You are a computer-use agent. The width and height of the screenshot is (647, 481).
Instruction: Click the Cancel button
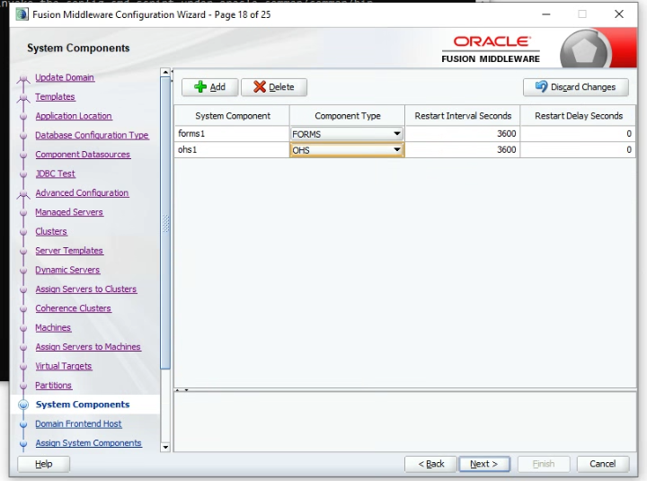pyautogui.click(x=602, y=464)
